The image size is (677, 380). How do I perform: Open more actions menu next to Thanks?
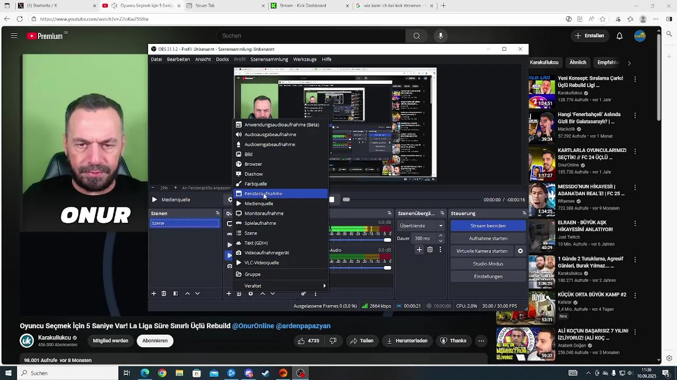point(481,341)
